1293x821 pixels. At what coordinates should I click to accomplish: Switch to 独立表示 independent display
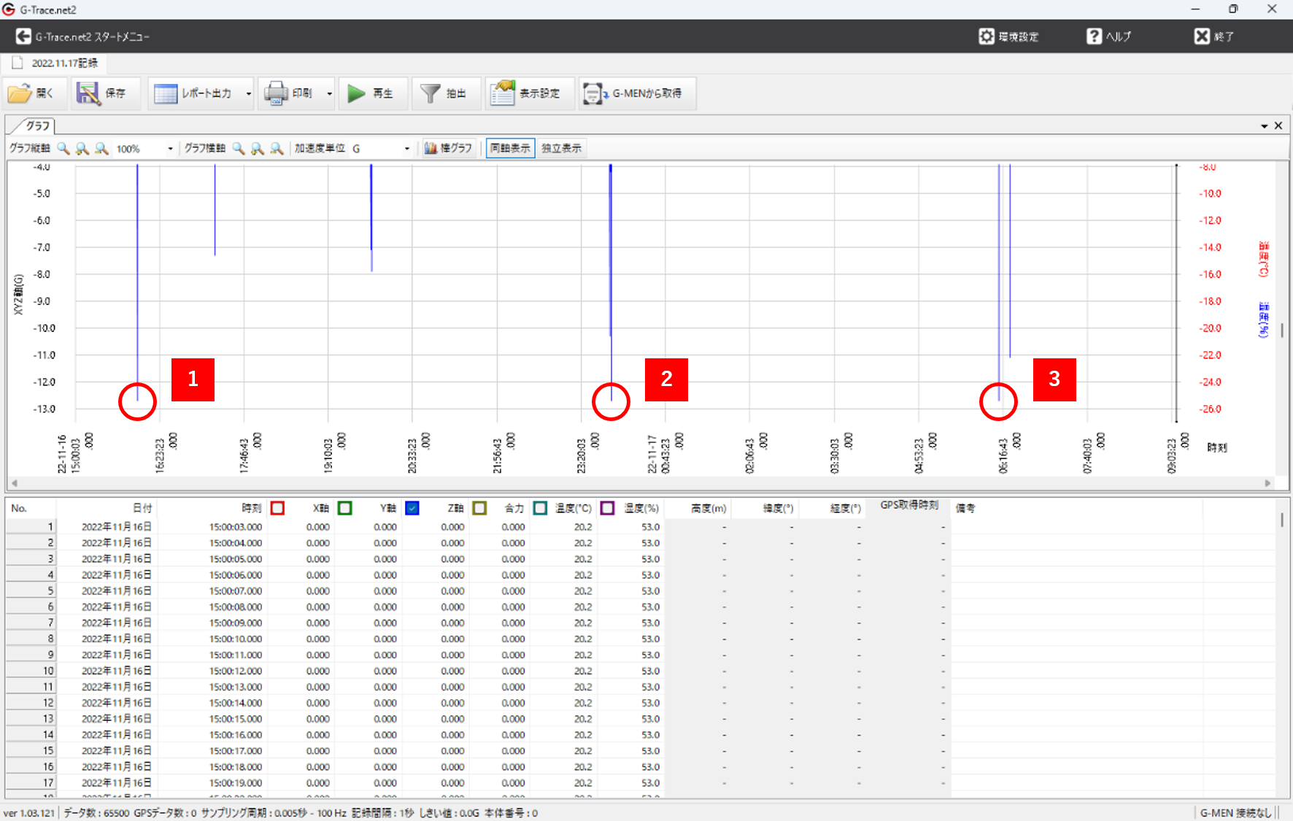tap(561, 148)
